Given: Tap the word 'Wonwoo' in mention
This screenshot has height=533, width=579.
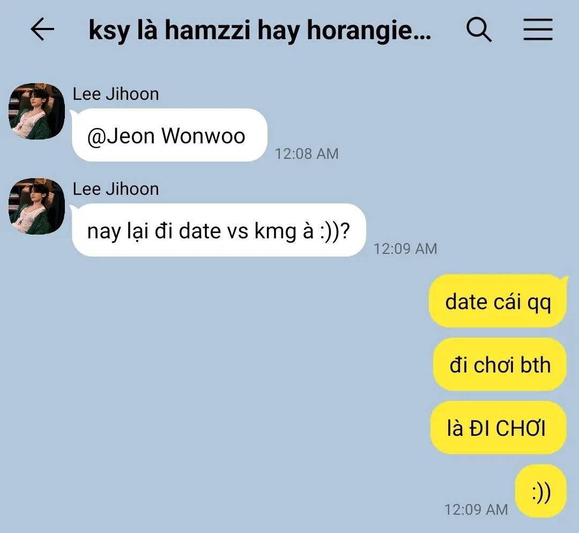Looking at the screenshot, I should [x=204, y=136].
